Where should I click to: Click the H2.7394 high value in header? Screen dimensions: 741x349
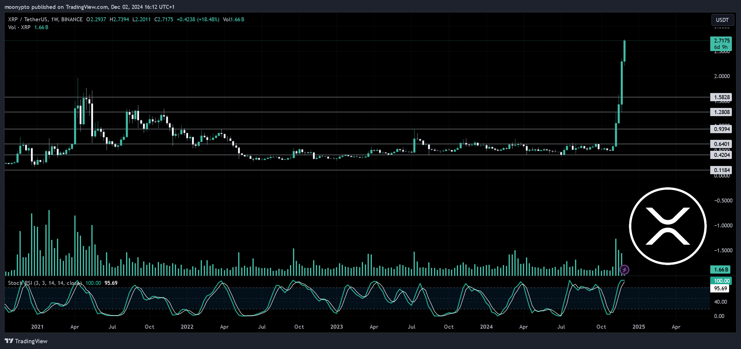point(119,19)
